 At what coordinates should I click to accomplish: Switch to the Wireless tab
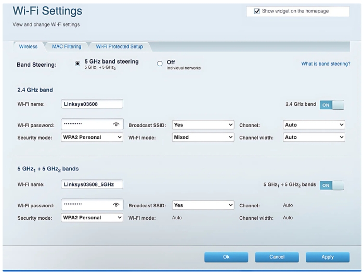point(28,46)
